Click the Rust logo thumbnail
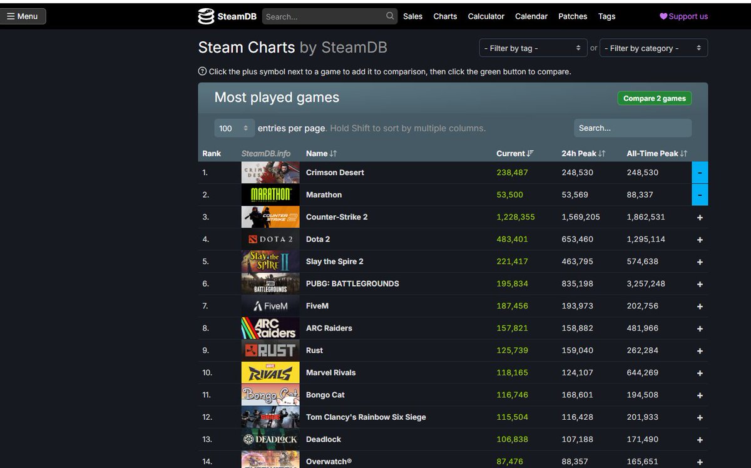Viewport: 751px width, 468px height. pos(270,350)
